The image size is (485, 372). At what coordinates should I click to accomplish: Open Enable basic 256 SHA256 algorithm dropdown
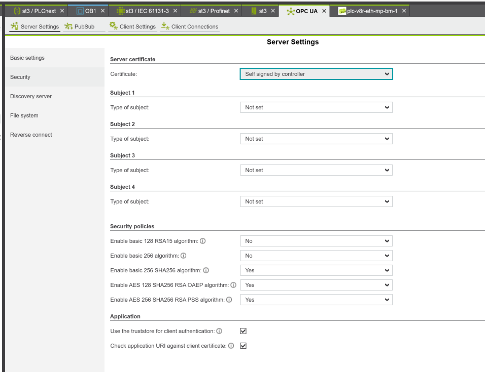click(x=316, y=270)
